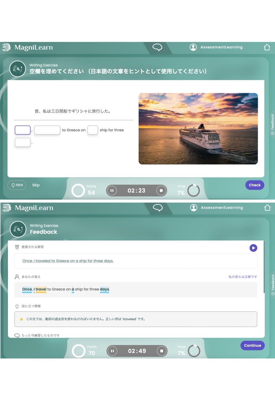Screen dimensions: 275x412
Task: Open the chat bubble icon in the feedback screen header
Action: [x=158, y=208]
